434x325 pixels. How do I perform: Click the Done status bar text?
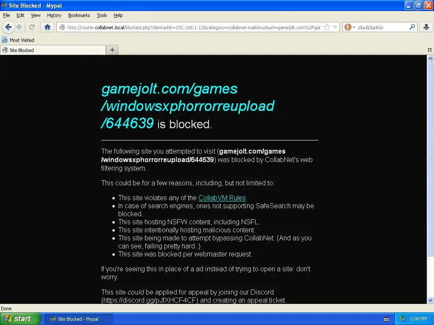tap(6, 308)
